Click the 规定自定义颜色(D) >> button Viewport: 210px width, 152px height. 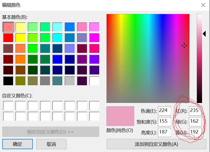(51, 132)
